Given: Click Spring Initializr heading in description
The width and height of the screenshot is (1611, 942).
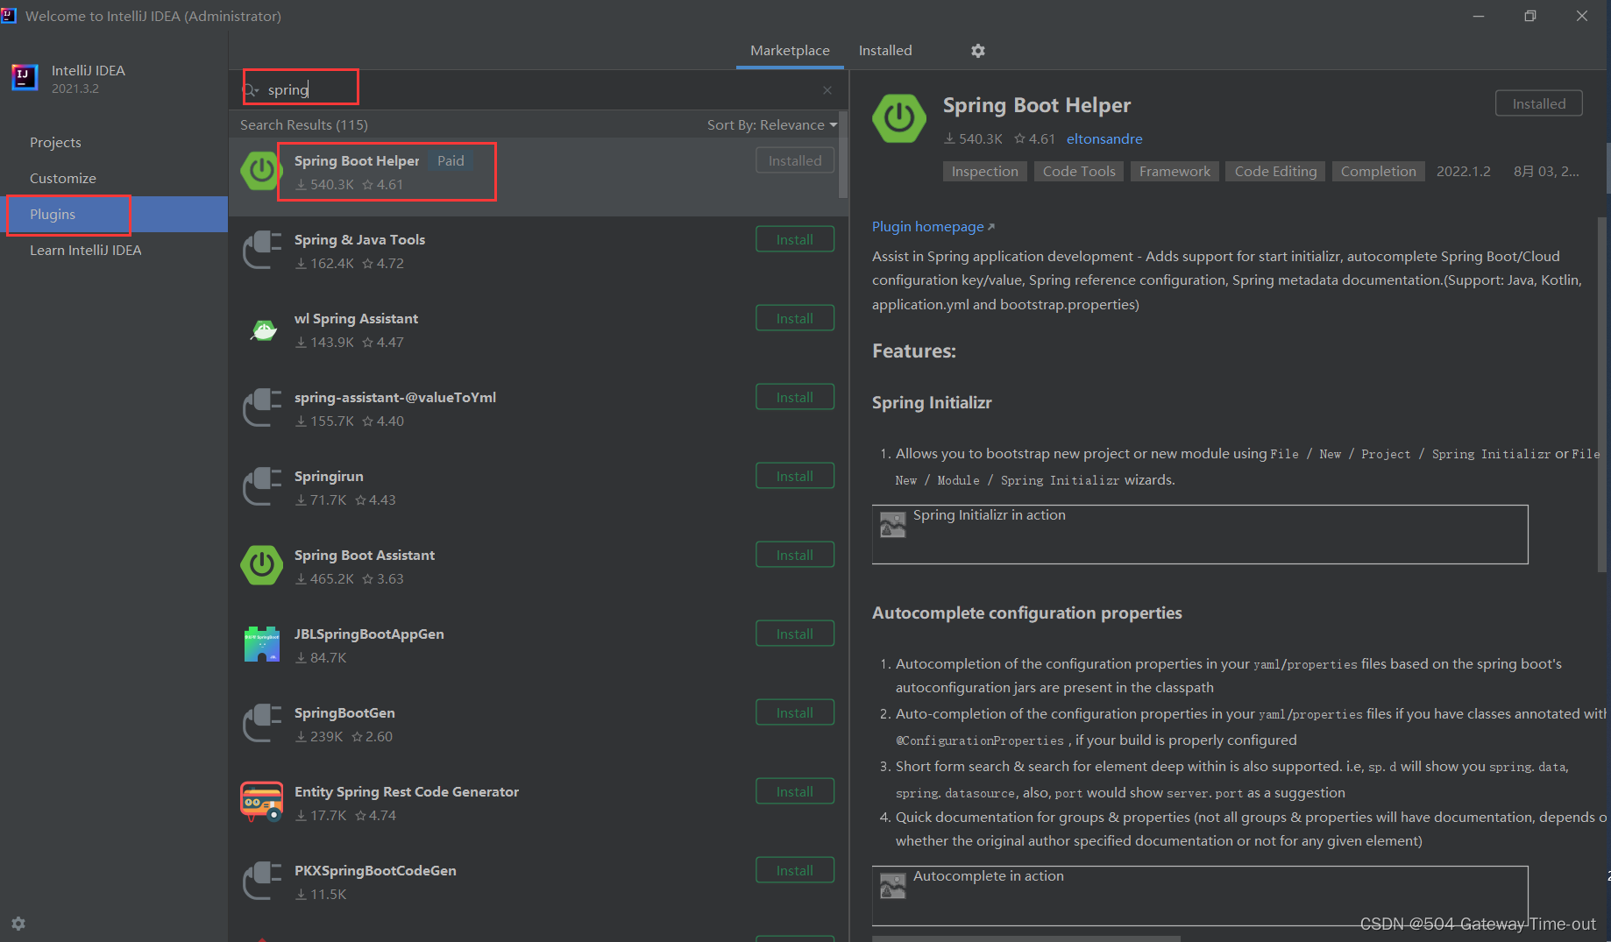Looking at the screenshot, I should pyautogui.click(x=932, y=403).
